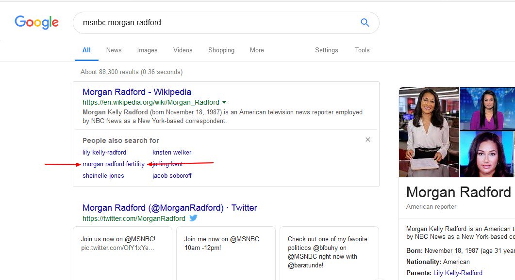Open the Settings menu
Screen dimensions: 515x280
pos(327,50)
